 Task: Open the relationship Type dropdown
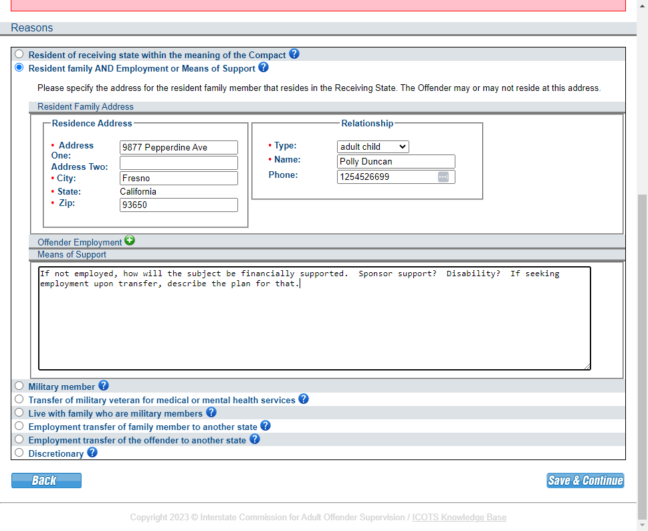click(x=372, y=146)
